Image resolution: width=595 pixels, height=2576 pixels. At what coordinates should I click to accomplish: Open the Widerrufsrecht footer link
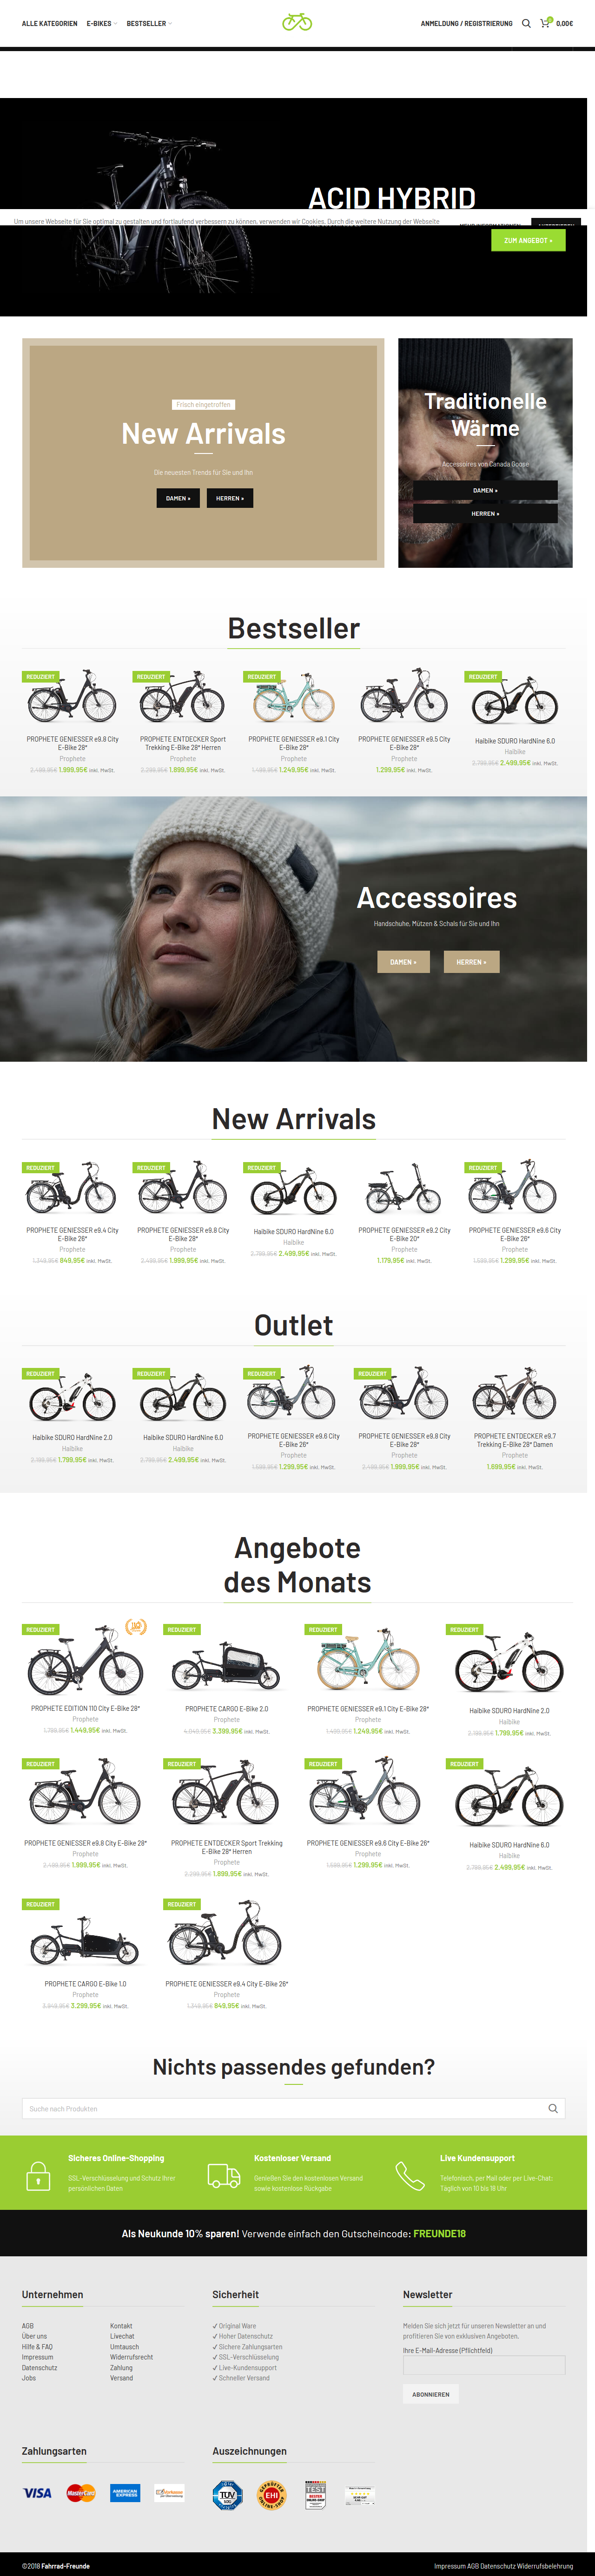[131, 2357]
